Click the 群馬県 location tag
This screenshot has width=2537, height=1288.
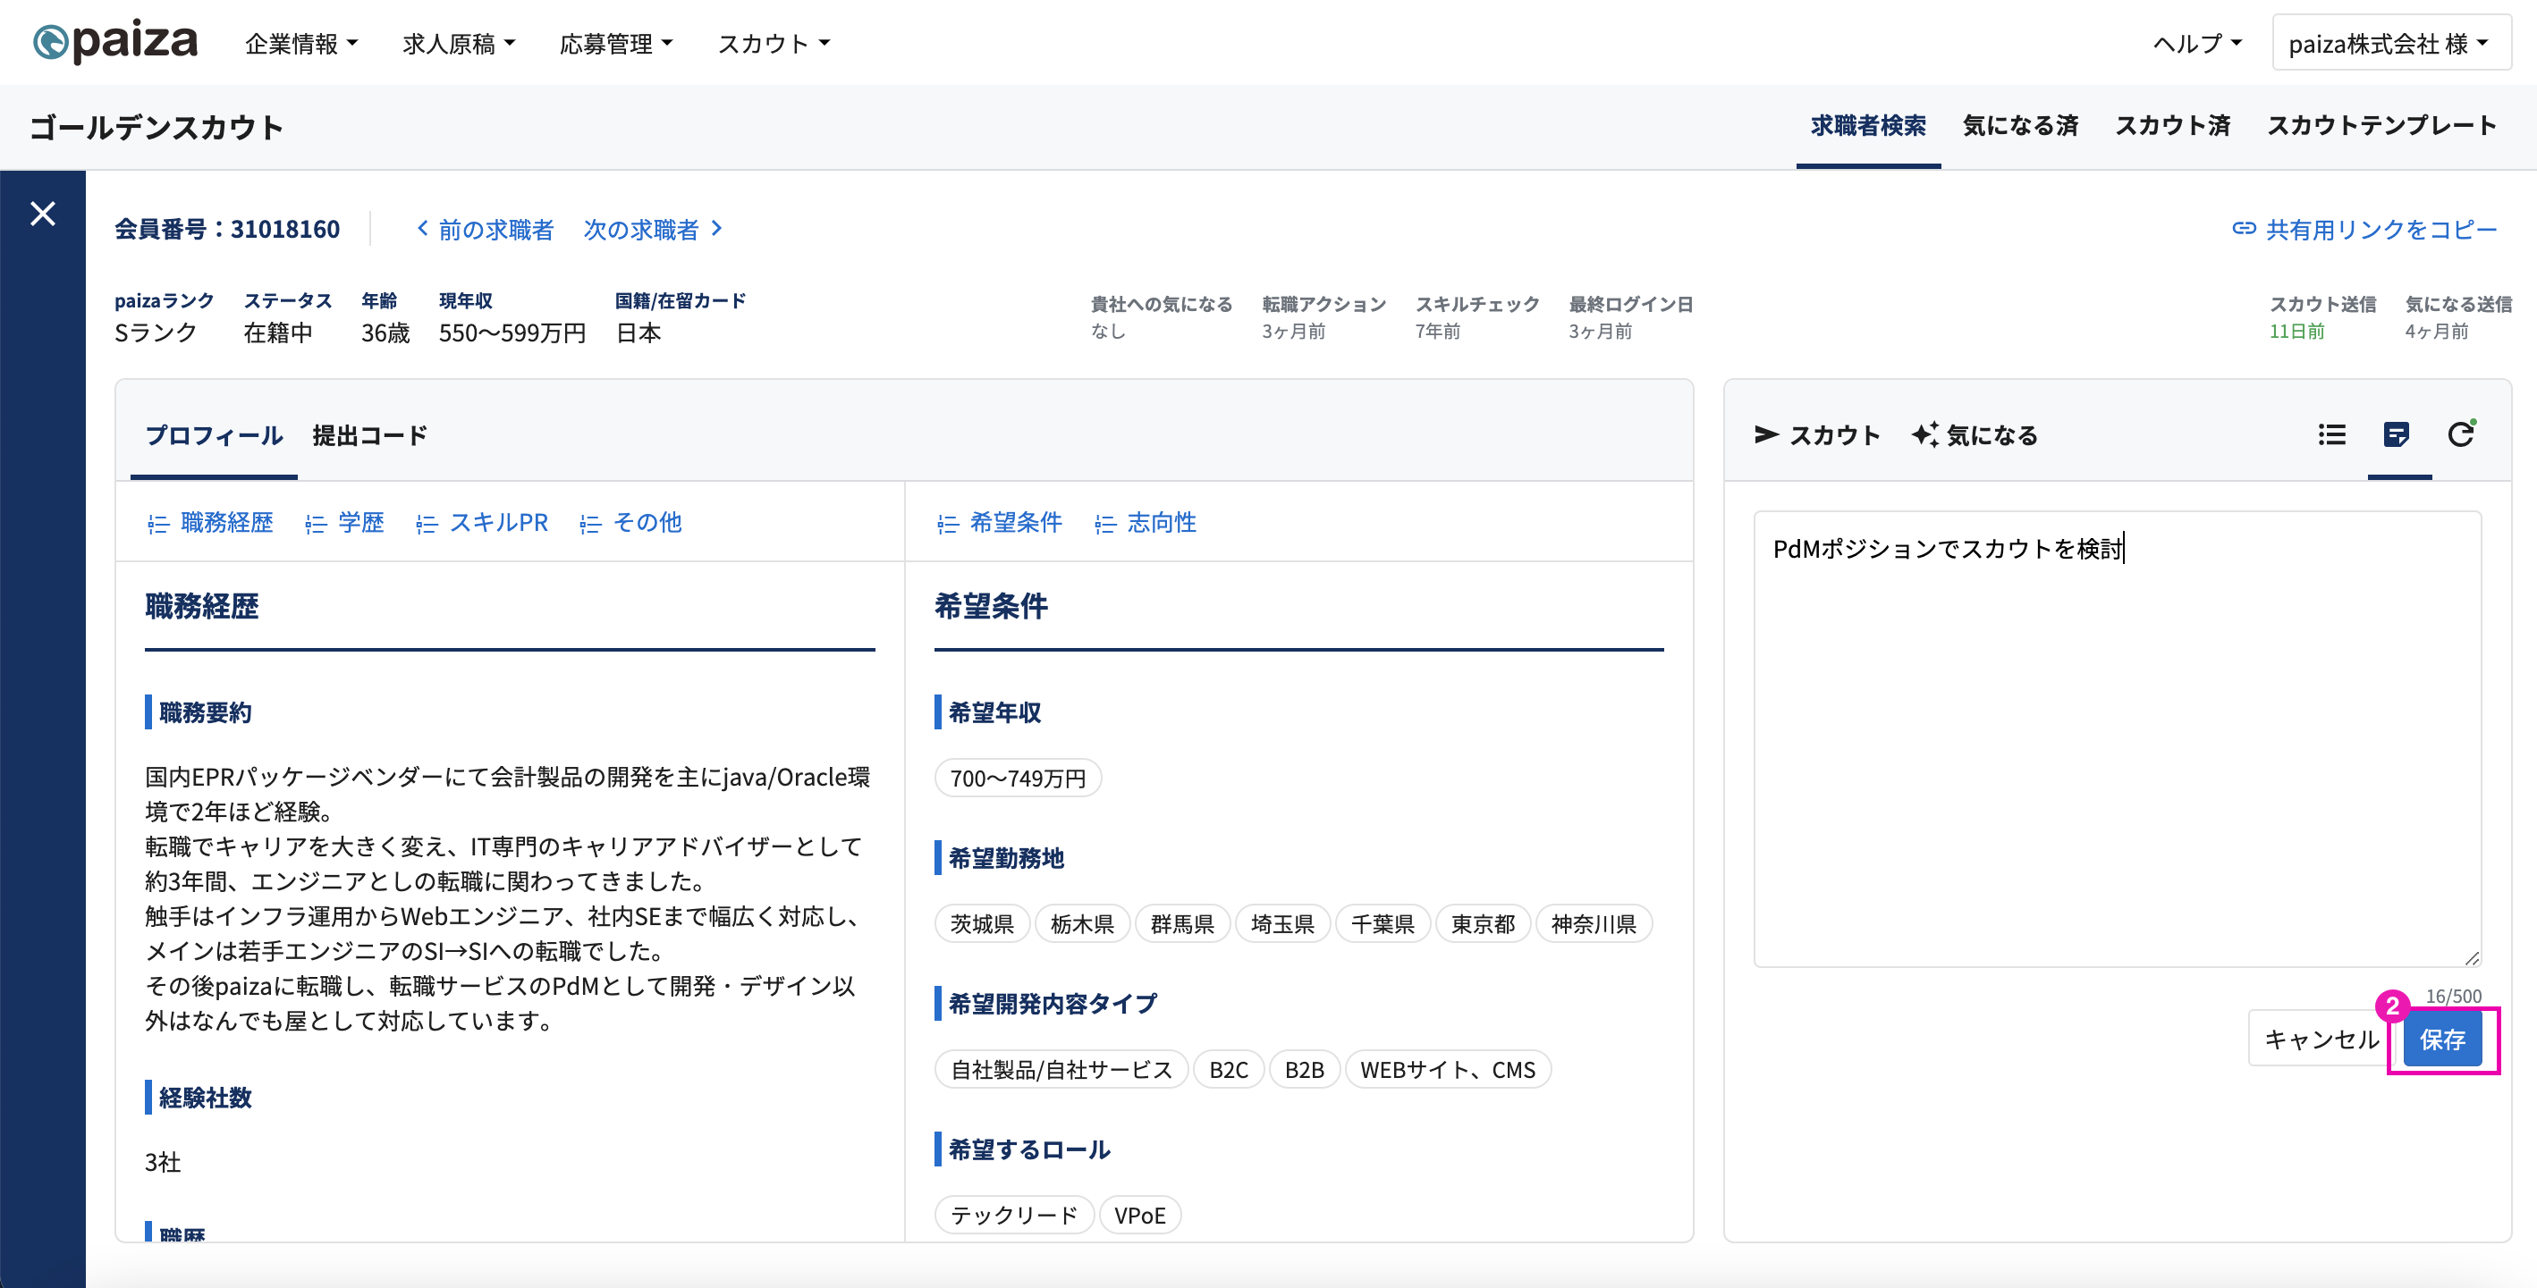(x=1182, y=923)
